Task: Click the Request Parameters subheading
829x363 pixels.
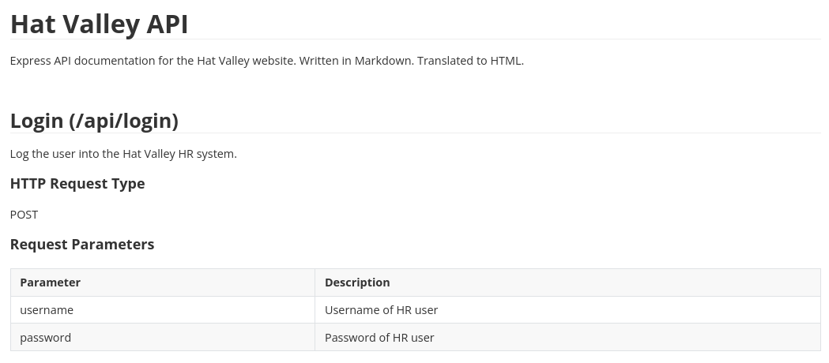Action: 82,245
